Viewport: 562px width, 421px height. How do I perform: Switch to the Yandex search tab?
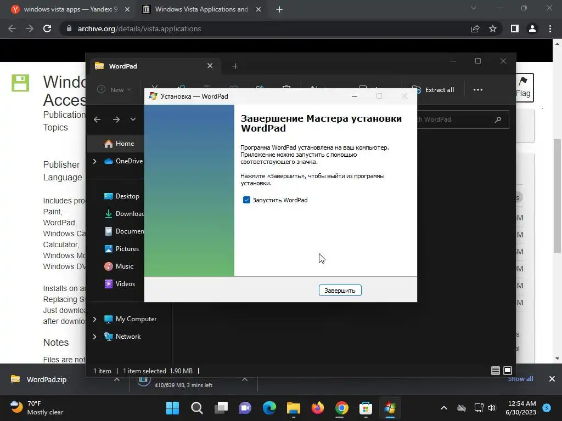(71, 9)
